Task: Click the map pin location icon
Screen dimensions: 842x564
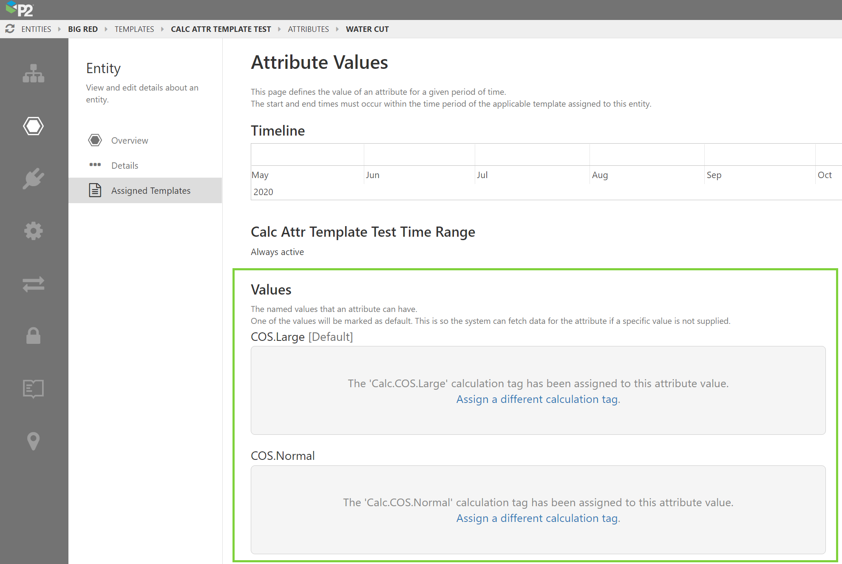Action: 33,441
